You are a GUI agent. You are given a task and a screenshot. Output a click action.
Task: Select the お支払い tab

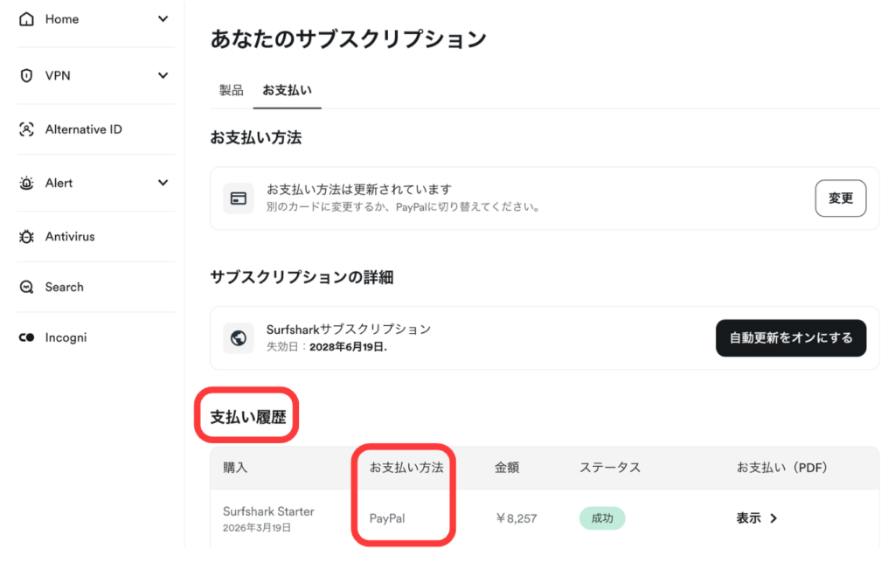(287, 90)
